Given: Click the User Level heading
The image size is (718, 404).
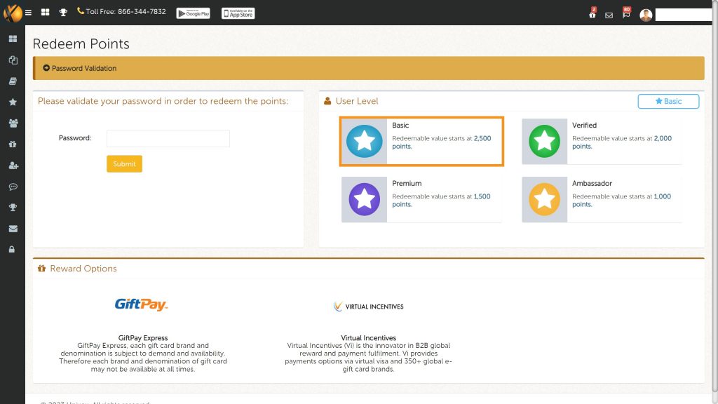Looking at the screenshot, I should [357, 101].
